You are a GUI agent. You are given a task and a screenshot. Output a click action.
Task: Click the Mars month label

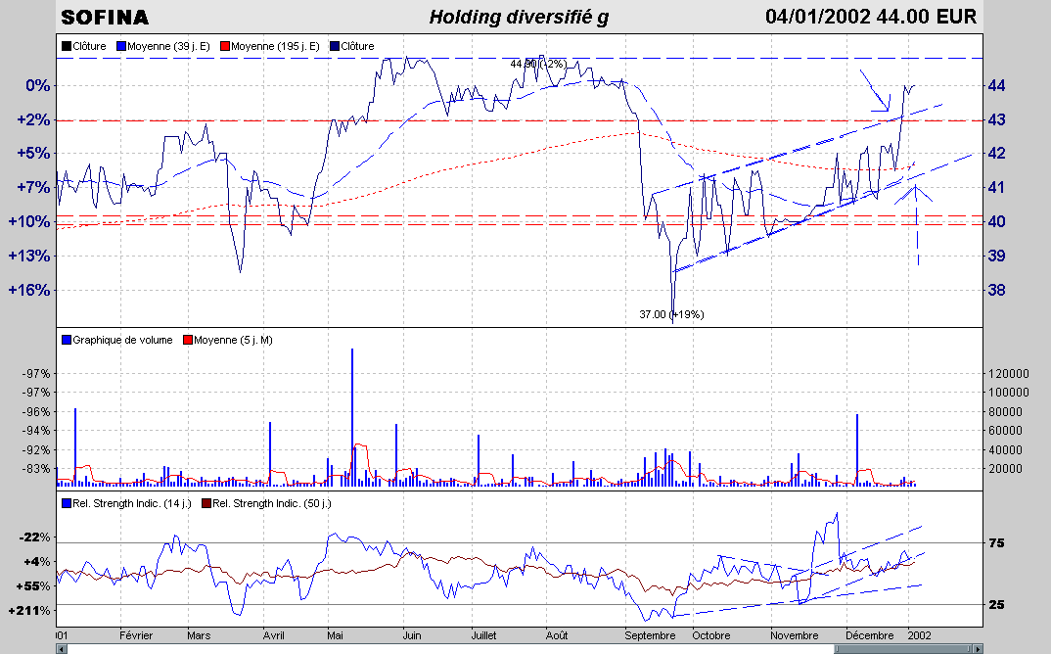[199, 636]
